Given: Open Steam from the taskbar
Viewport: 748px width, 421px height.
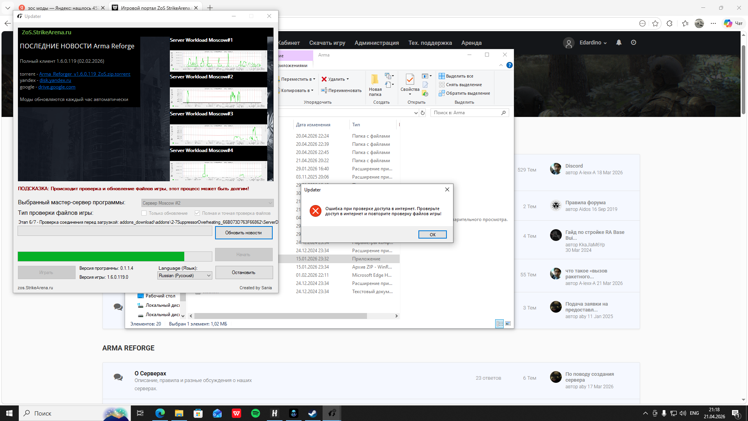Looking at the screenshot, I should coord(312,413).
